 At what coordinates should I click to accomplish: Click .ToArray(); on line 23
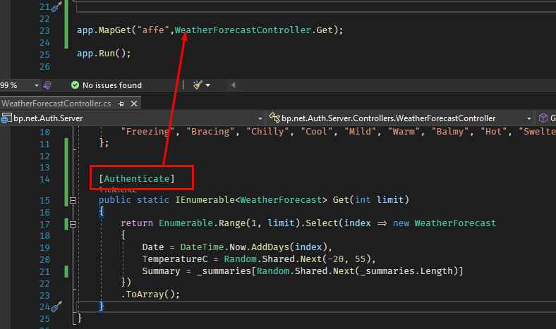pyautogui.click(x=150, y=294)
